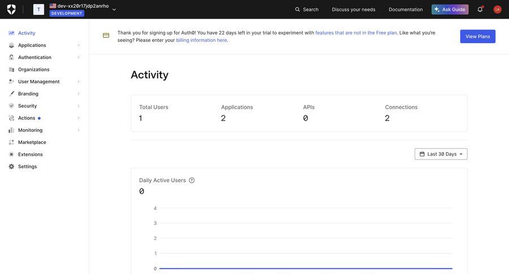Click the View Plans button
The image size is (509, 274).
pos(477,36)
